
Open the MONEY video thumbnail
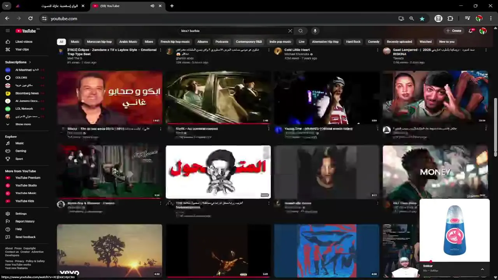(x=435, y=172)
